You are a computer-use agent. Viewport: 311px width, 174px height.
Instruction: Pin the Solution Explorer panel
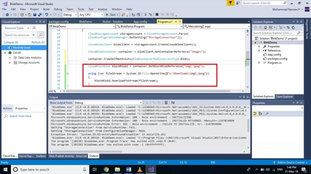click(x=297, y=22)
